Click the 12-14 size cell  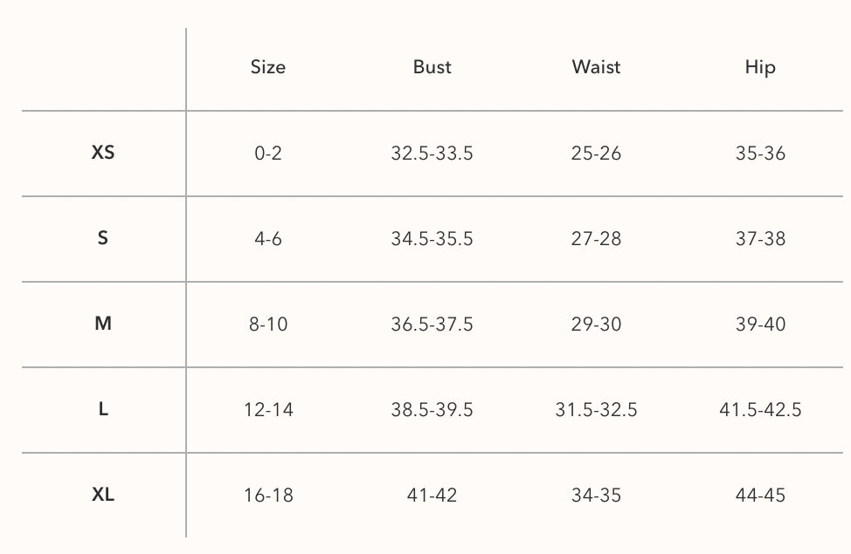[x=268, y=409]
